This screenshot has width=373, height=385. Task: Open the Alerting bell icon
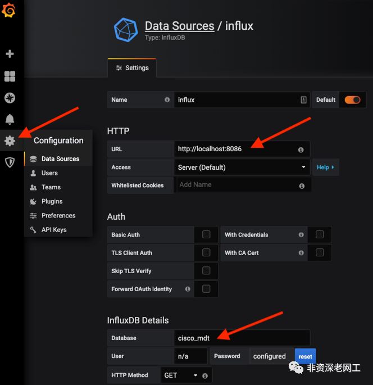tap(10, 119)
